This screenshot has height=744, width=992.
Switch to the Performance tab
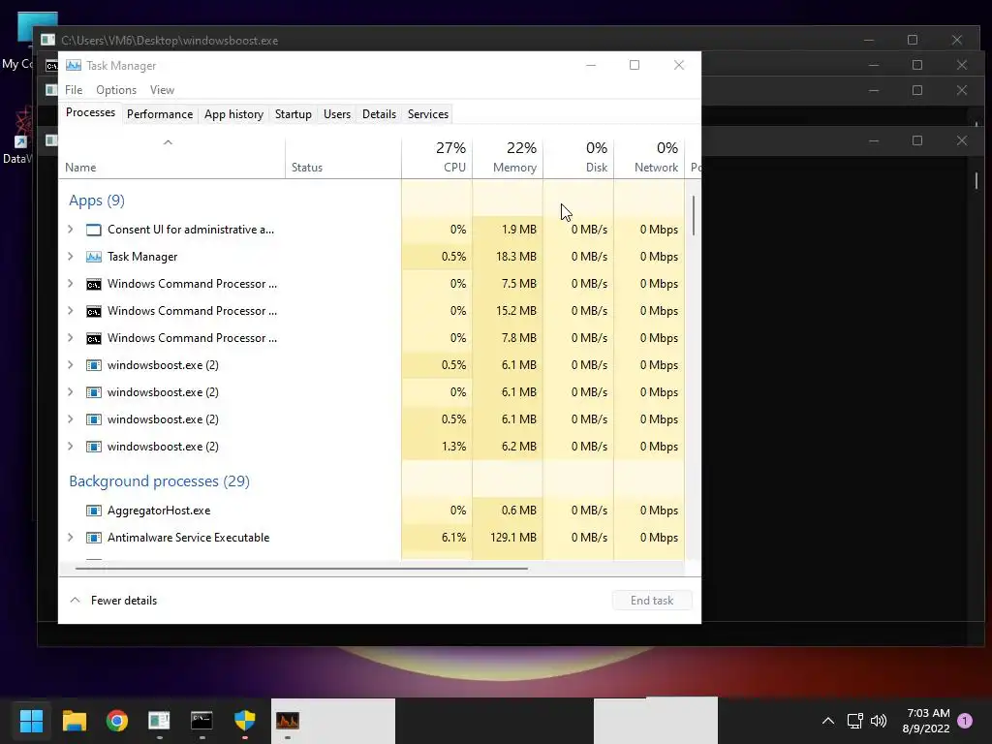coord(160,114)
